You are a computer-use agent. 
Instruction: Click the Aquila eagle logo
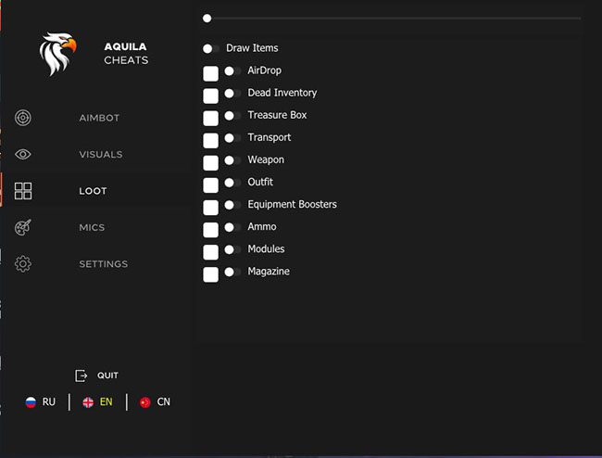tap(57, 54)
